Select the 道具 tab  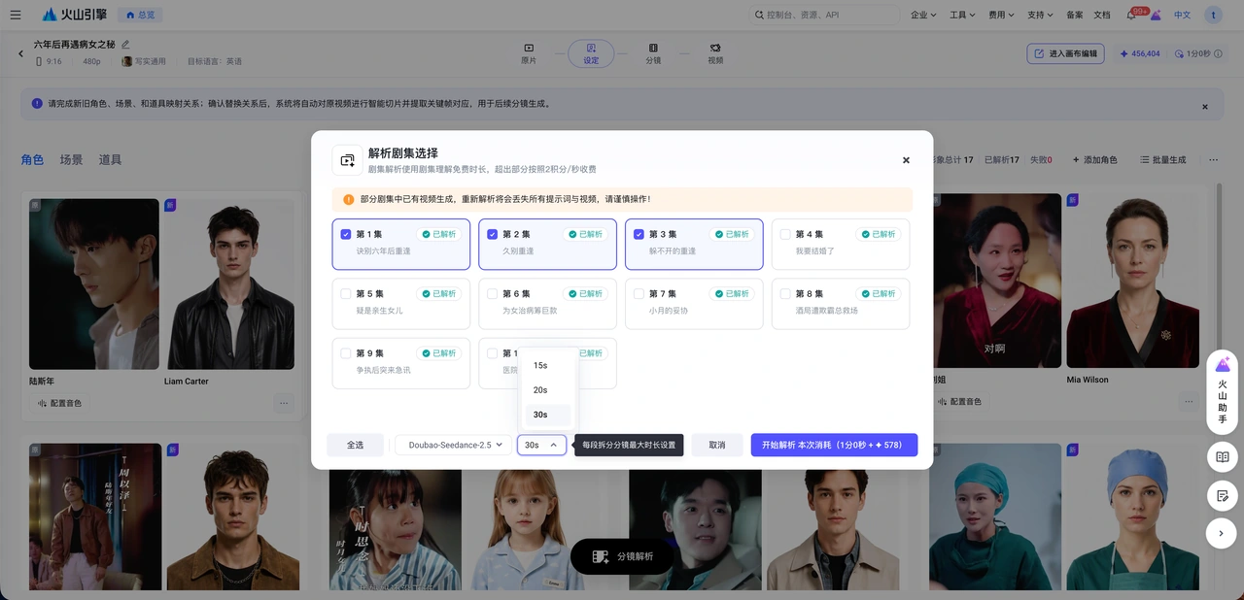click(110, 159)
